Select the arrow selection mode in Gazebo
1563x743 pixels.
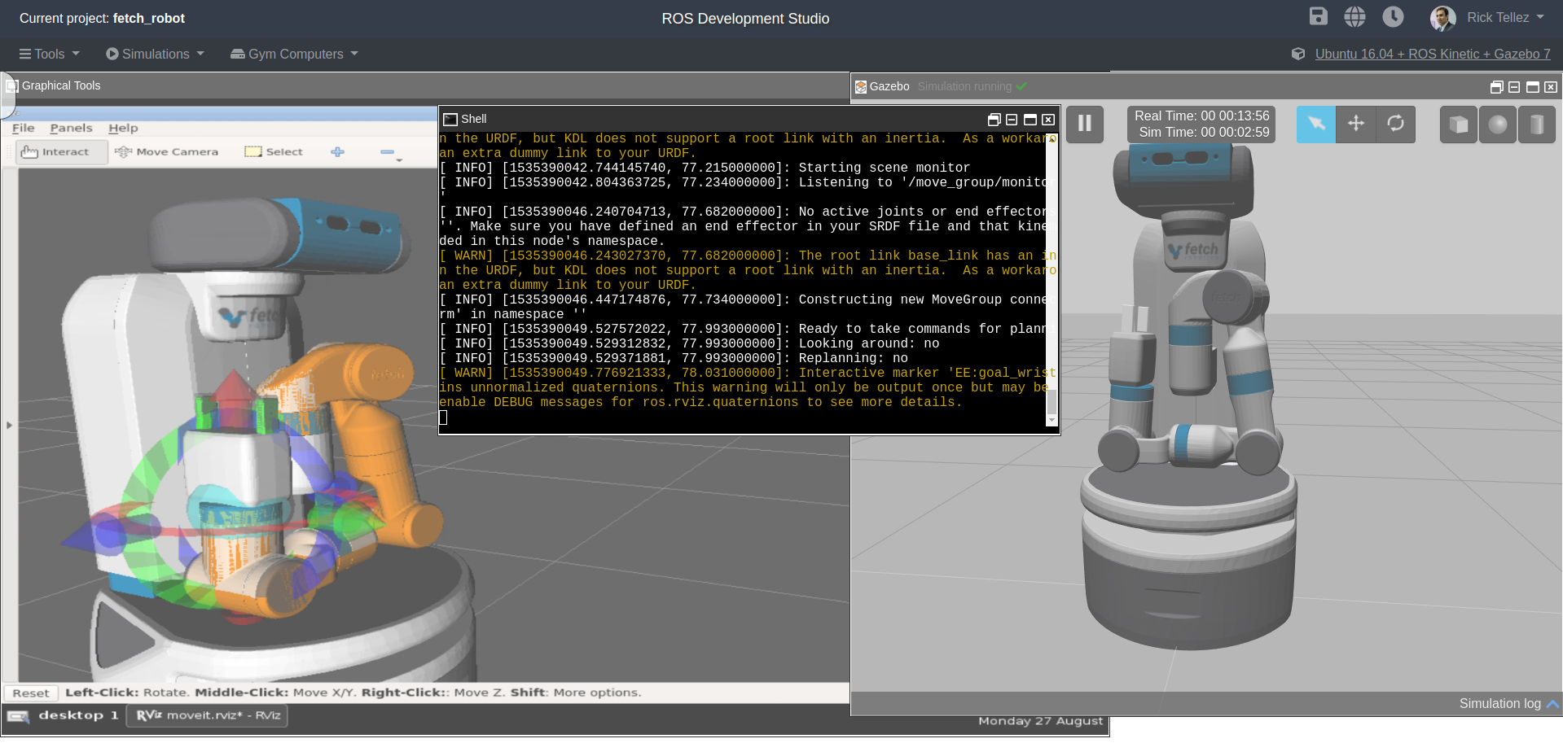[1316, 124]
